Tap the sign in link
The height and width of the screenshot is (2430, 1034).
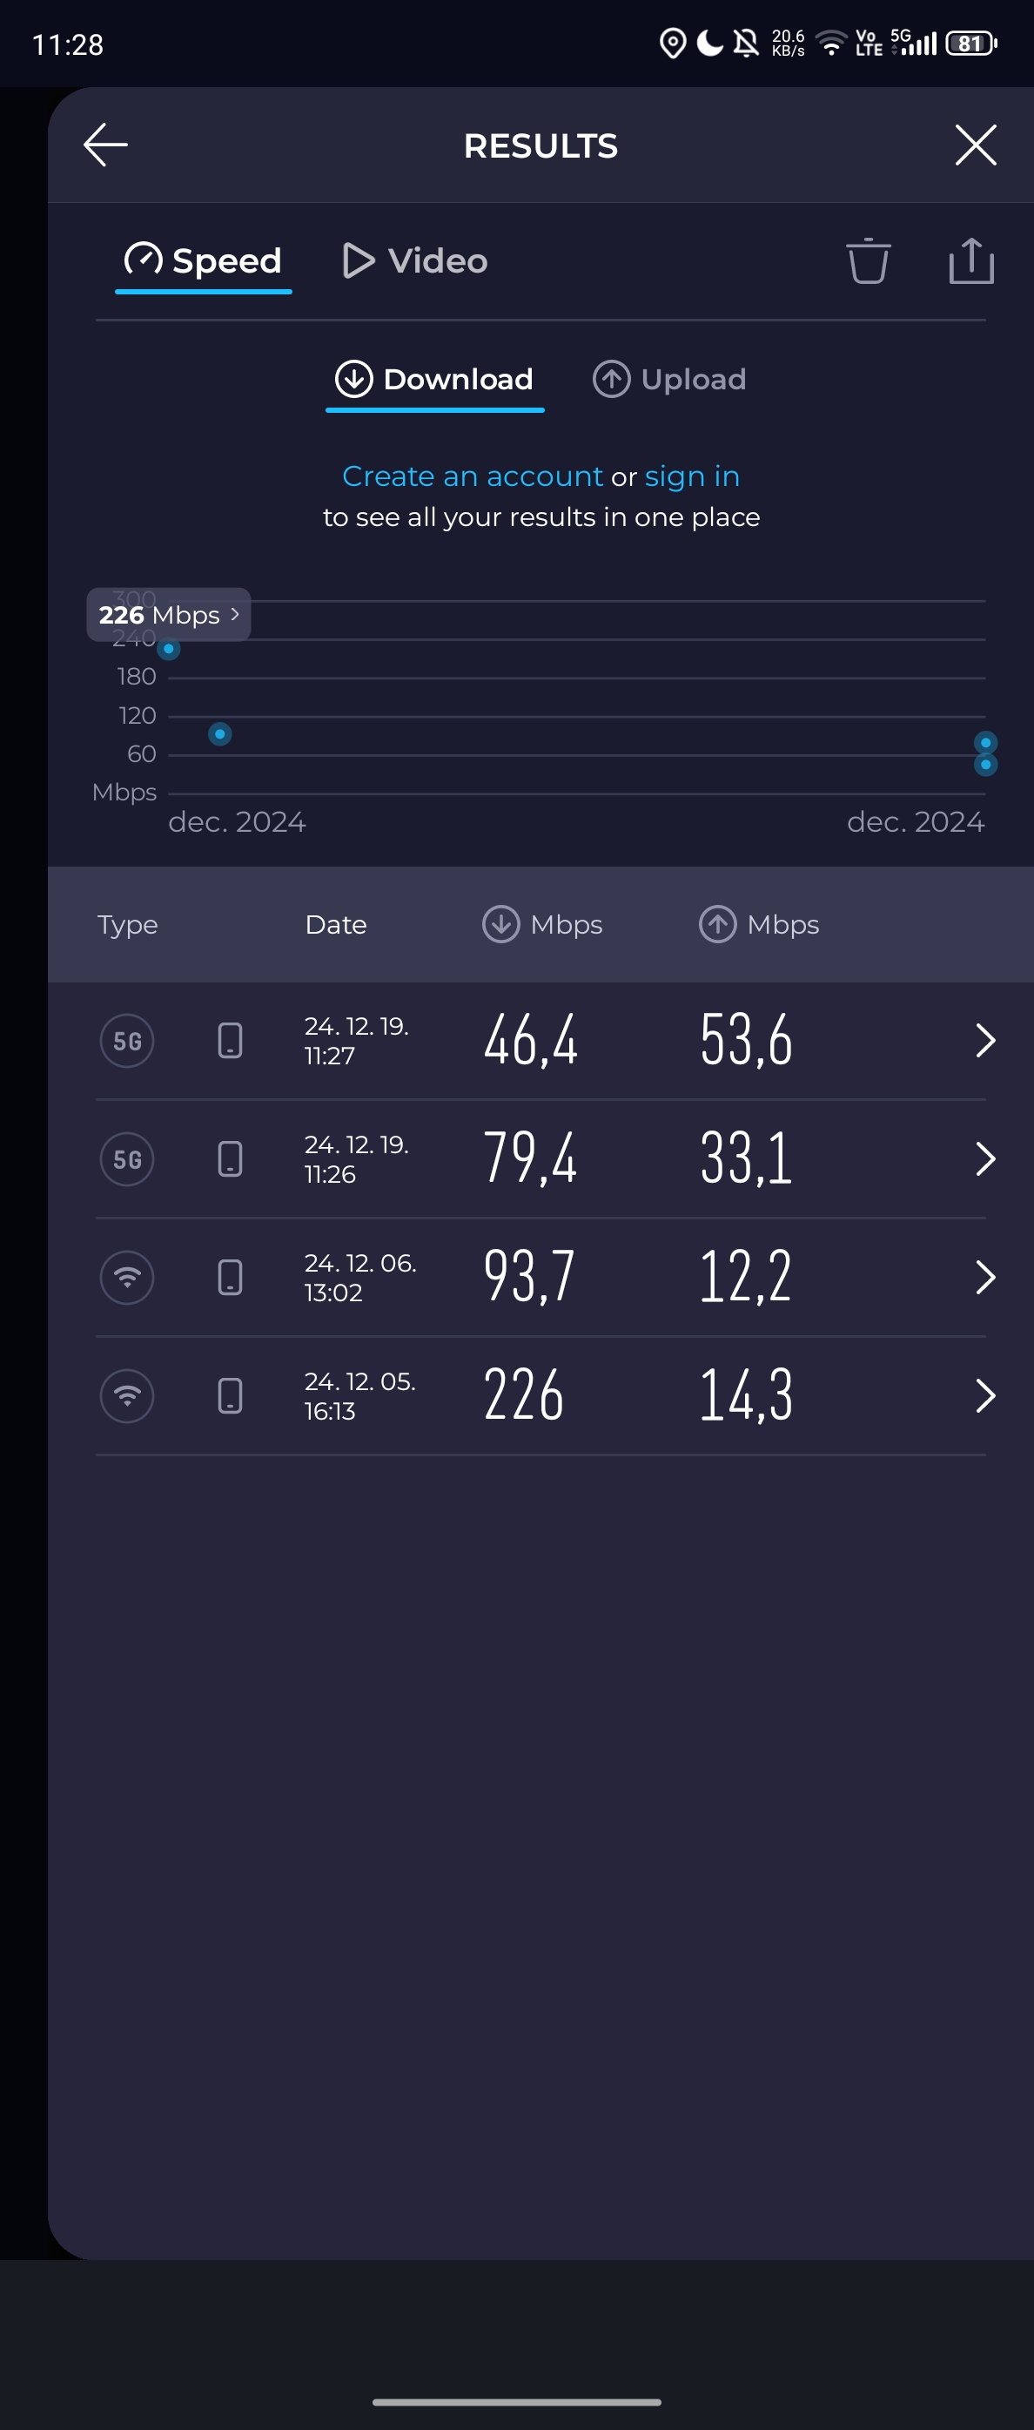click(x=692, y=476)
